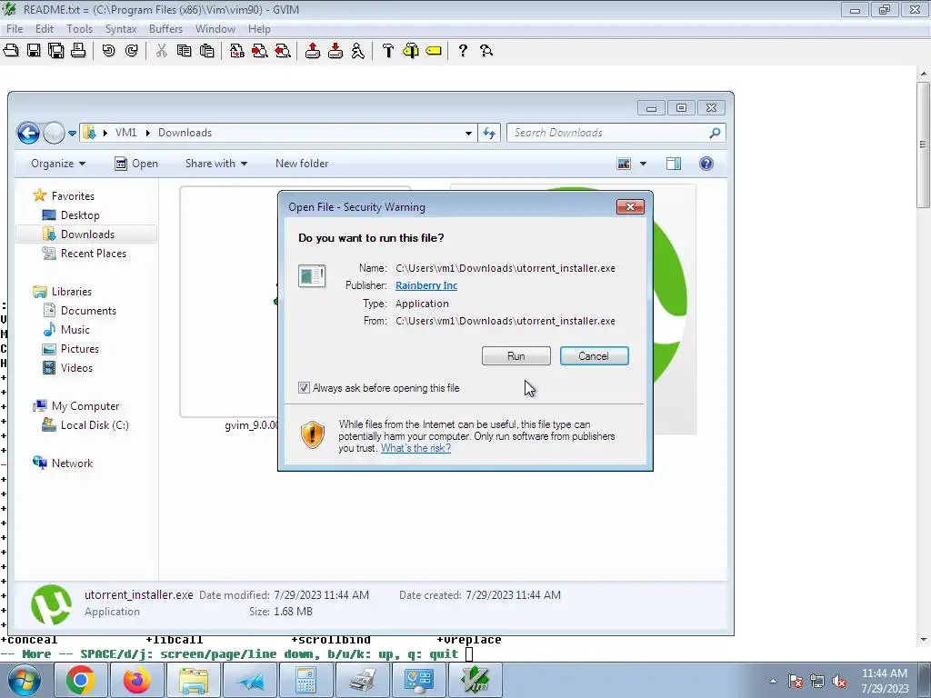Click the Back arrow in Explorer window
Viewport: 931px width, 698px height.
(x=28, y=133)
